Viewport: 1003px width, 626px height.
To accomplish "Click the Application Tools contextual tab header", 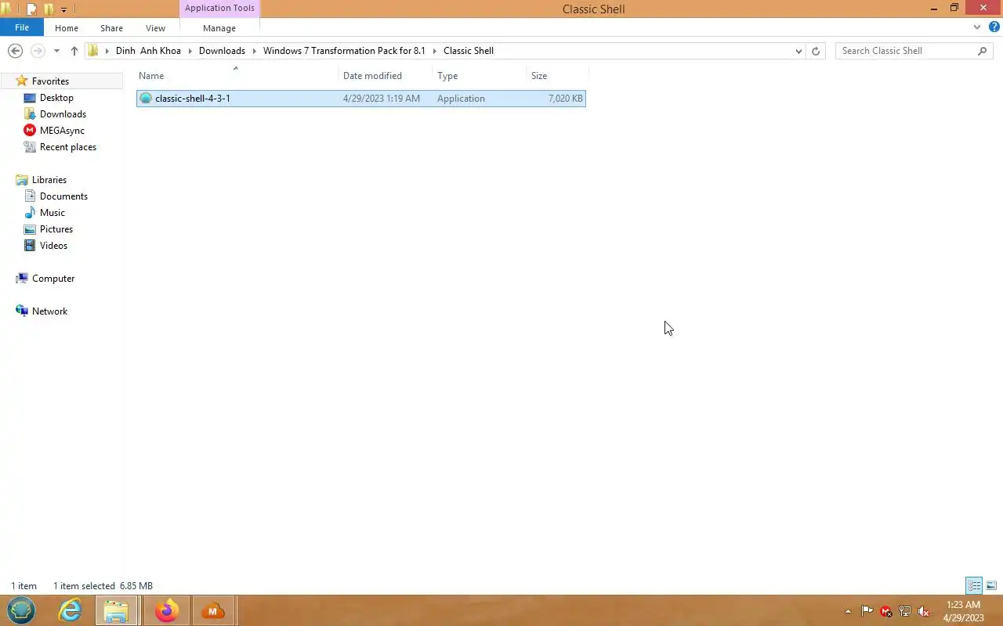I will coord(219,9).
